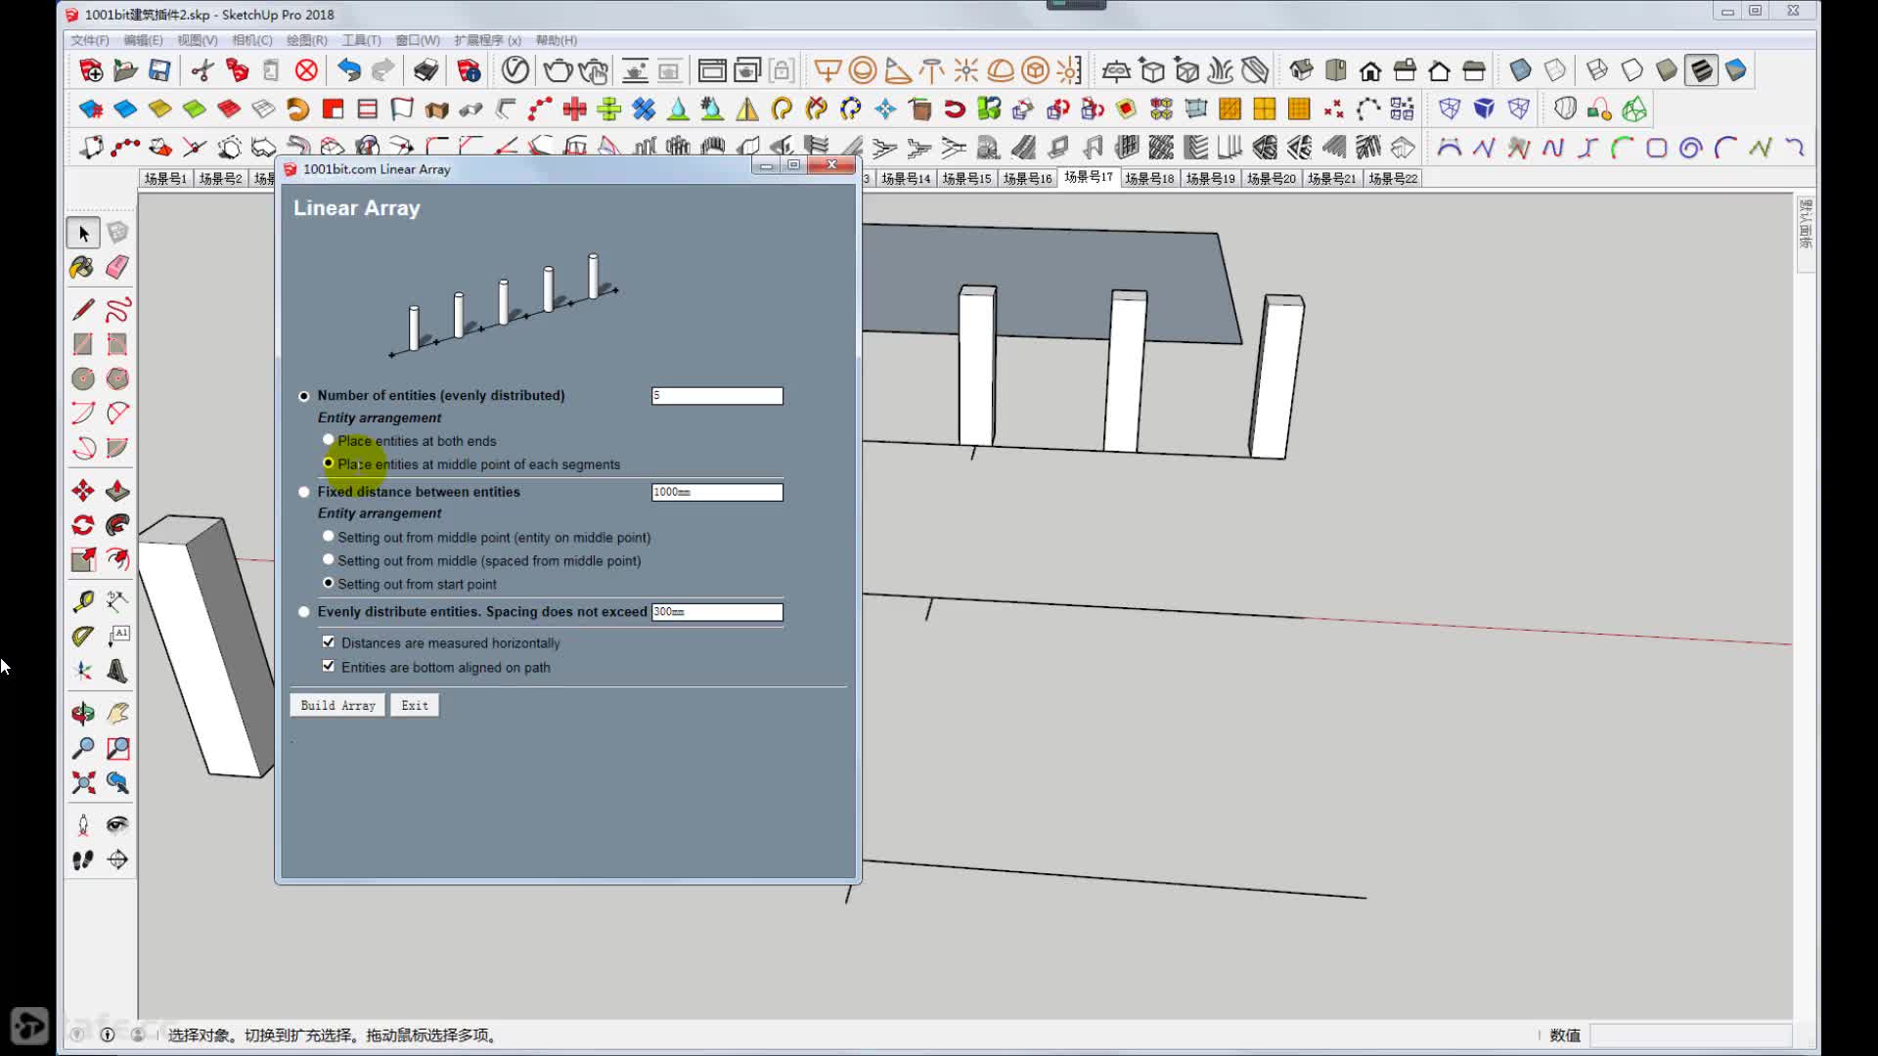
Task: Toggle Entities are bottom aligned checkbox
Action: pos(329,667)
